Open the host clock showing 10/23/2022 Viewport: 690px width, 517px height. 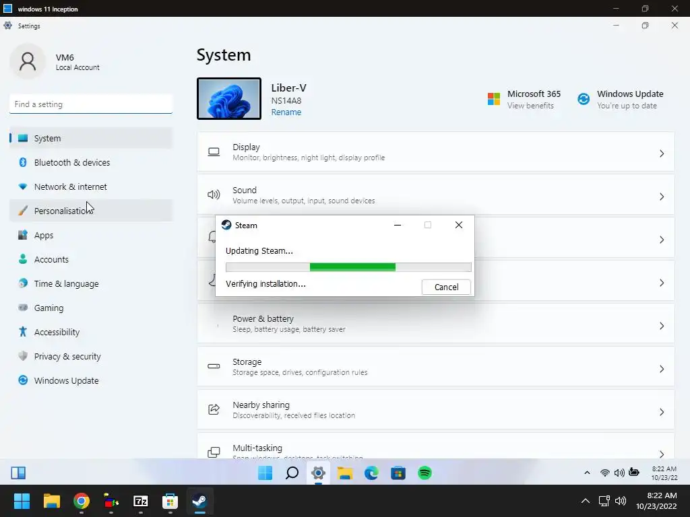click(656, 501)
